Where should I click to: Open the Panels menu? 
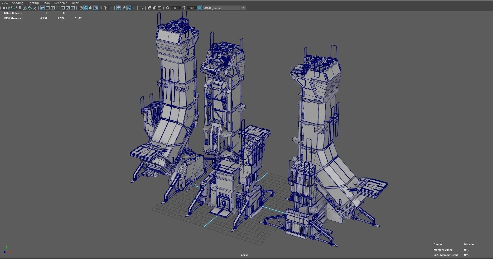[x=75, y=3]
